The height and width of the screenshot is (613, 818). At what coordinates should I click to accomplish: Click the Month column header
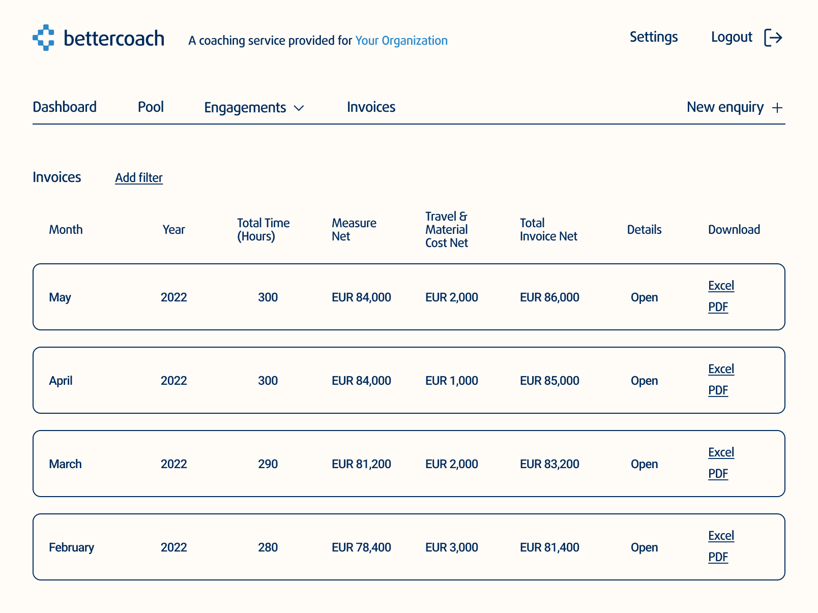[66, 230]
